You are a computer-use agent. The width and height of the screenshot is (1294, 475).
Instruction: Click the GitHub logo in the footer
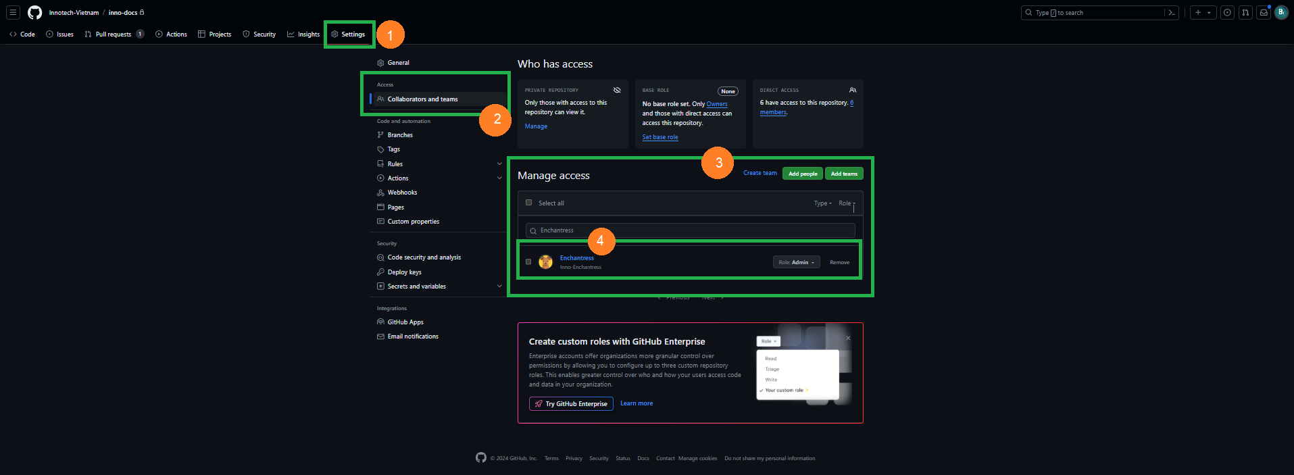(481, 457)
